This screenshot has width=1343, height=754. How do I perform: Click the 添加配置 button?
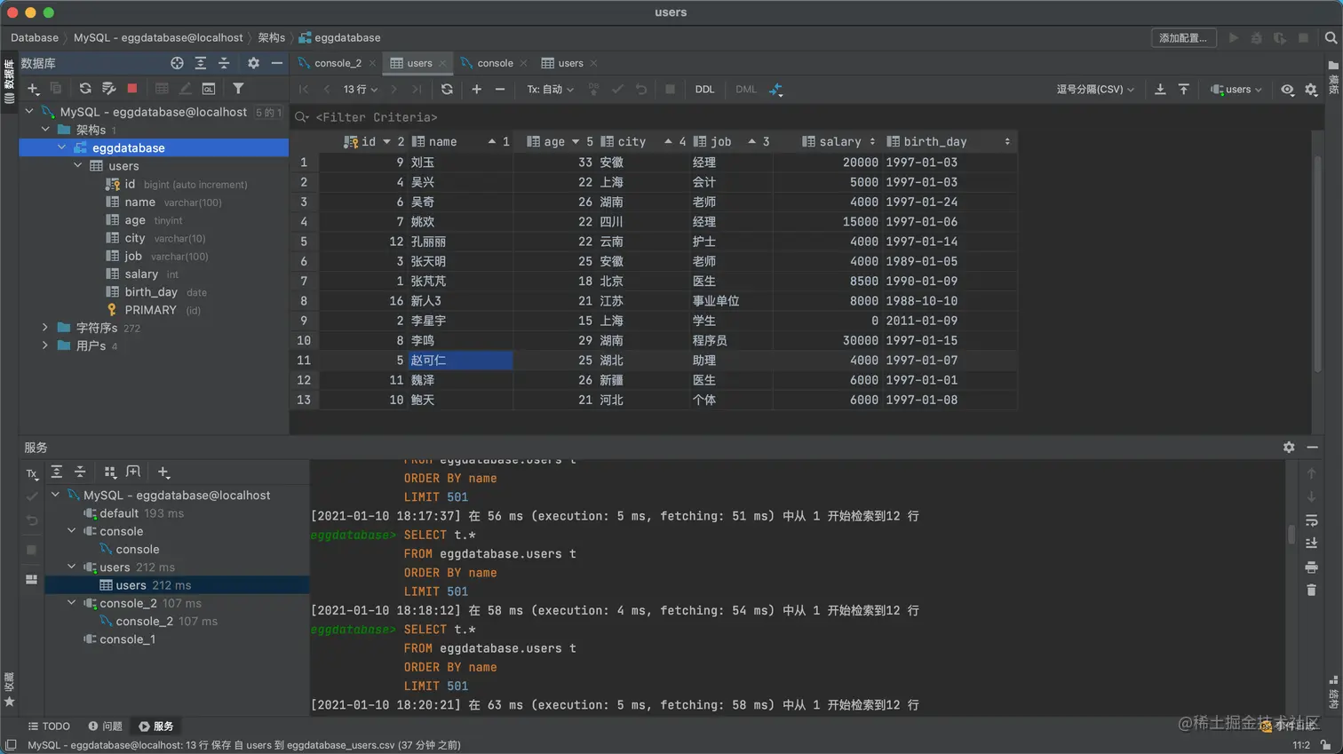[x=1182, y=38]
